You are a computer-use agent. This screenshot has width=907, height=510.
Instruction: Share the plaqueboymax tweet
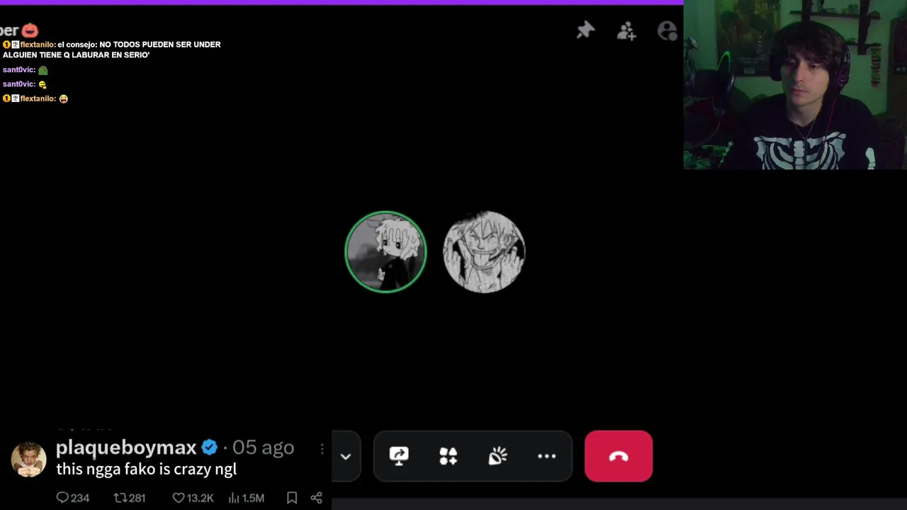click(317, 498)
